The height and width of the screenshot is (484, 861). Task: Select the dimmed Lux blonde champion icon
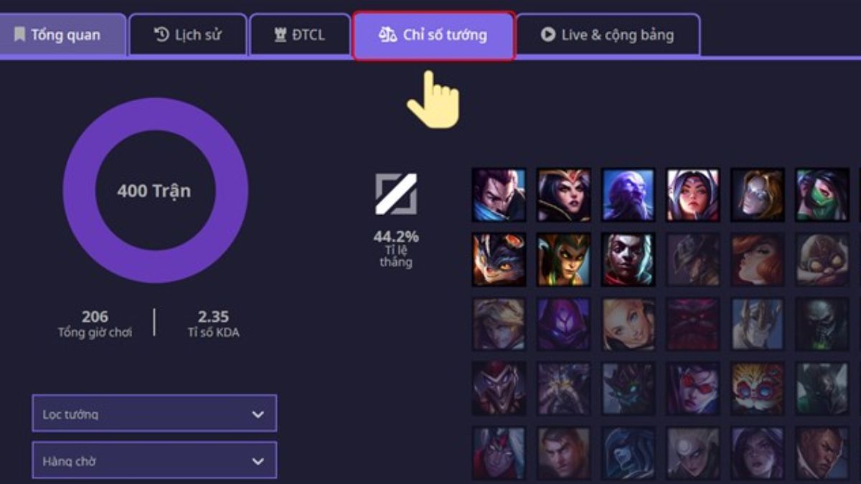pos(628,324)
